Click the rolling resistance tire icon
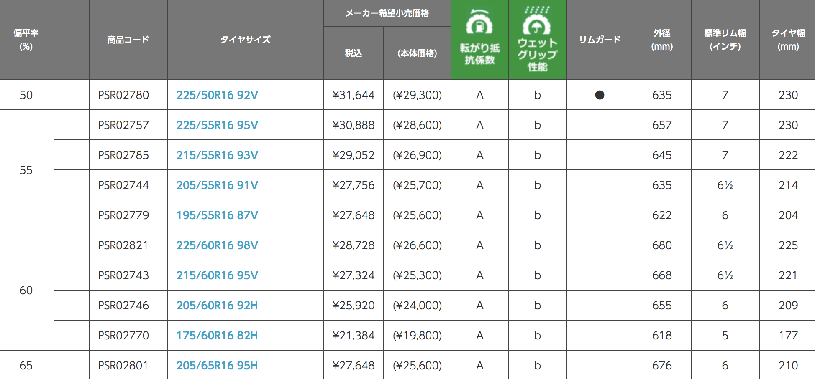The width and height of the screenshot is (815, 379). tap(479, 22)
